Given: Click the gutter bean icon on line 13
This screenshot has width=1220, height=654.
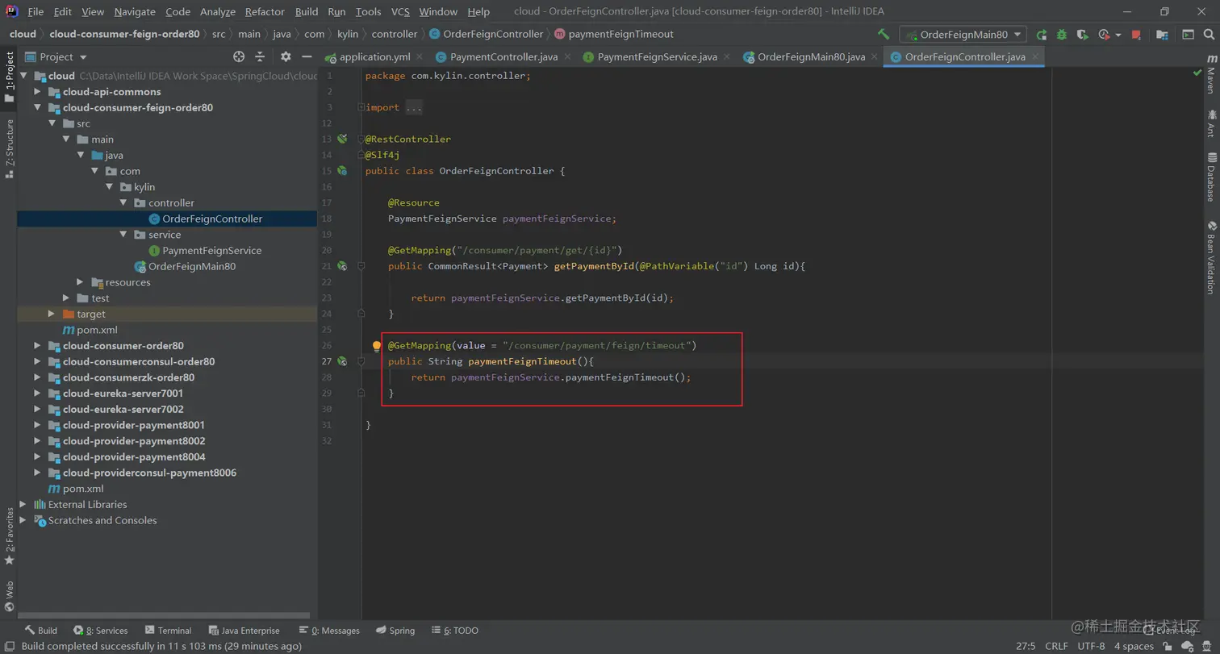Looking at the screenshot, I should 342,139.
